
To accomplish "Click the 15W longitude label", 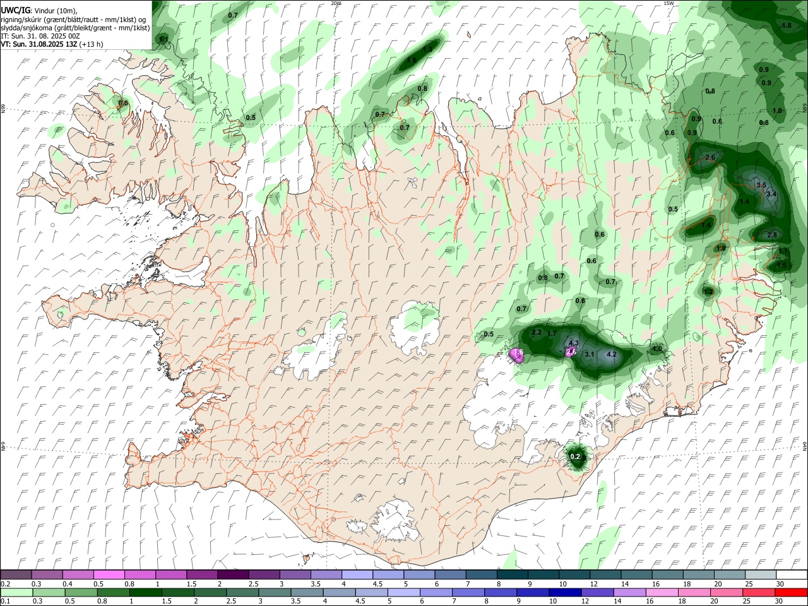I will click(668, 3).
